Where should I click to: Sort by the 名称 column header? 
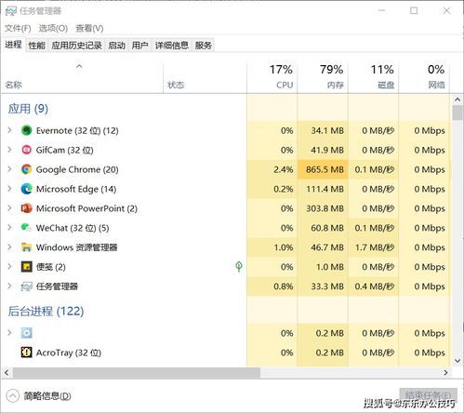(x=82, y=77)
